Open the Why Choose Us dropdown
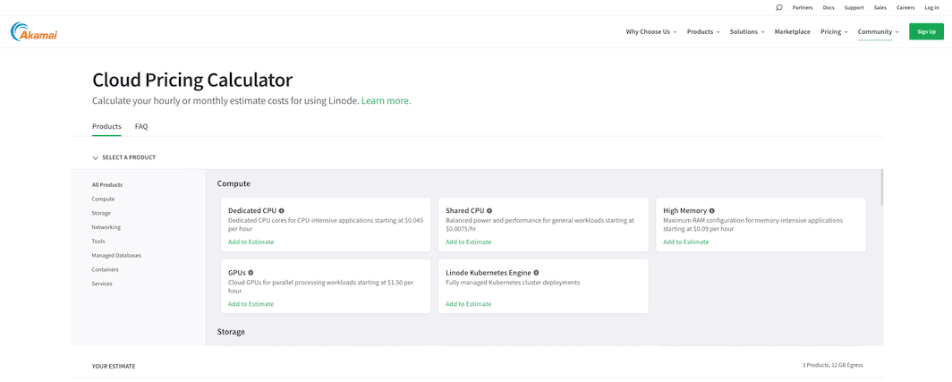 [650, 32]
